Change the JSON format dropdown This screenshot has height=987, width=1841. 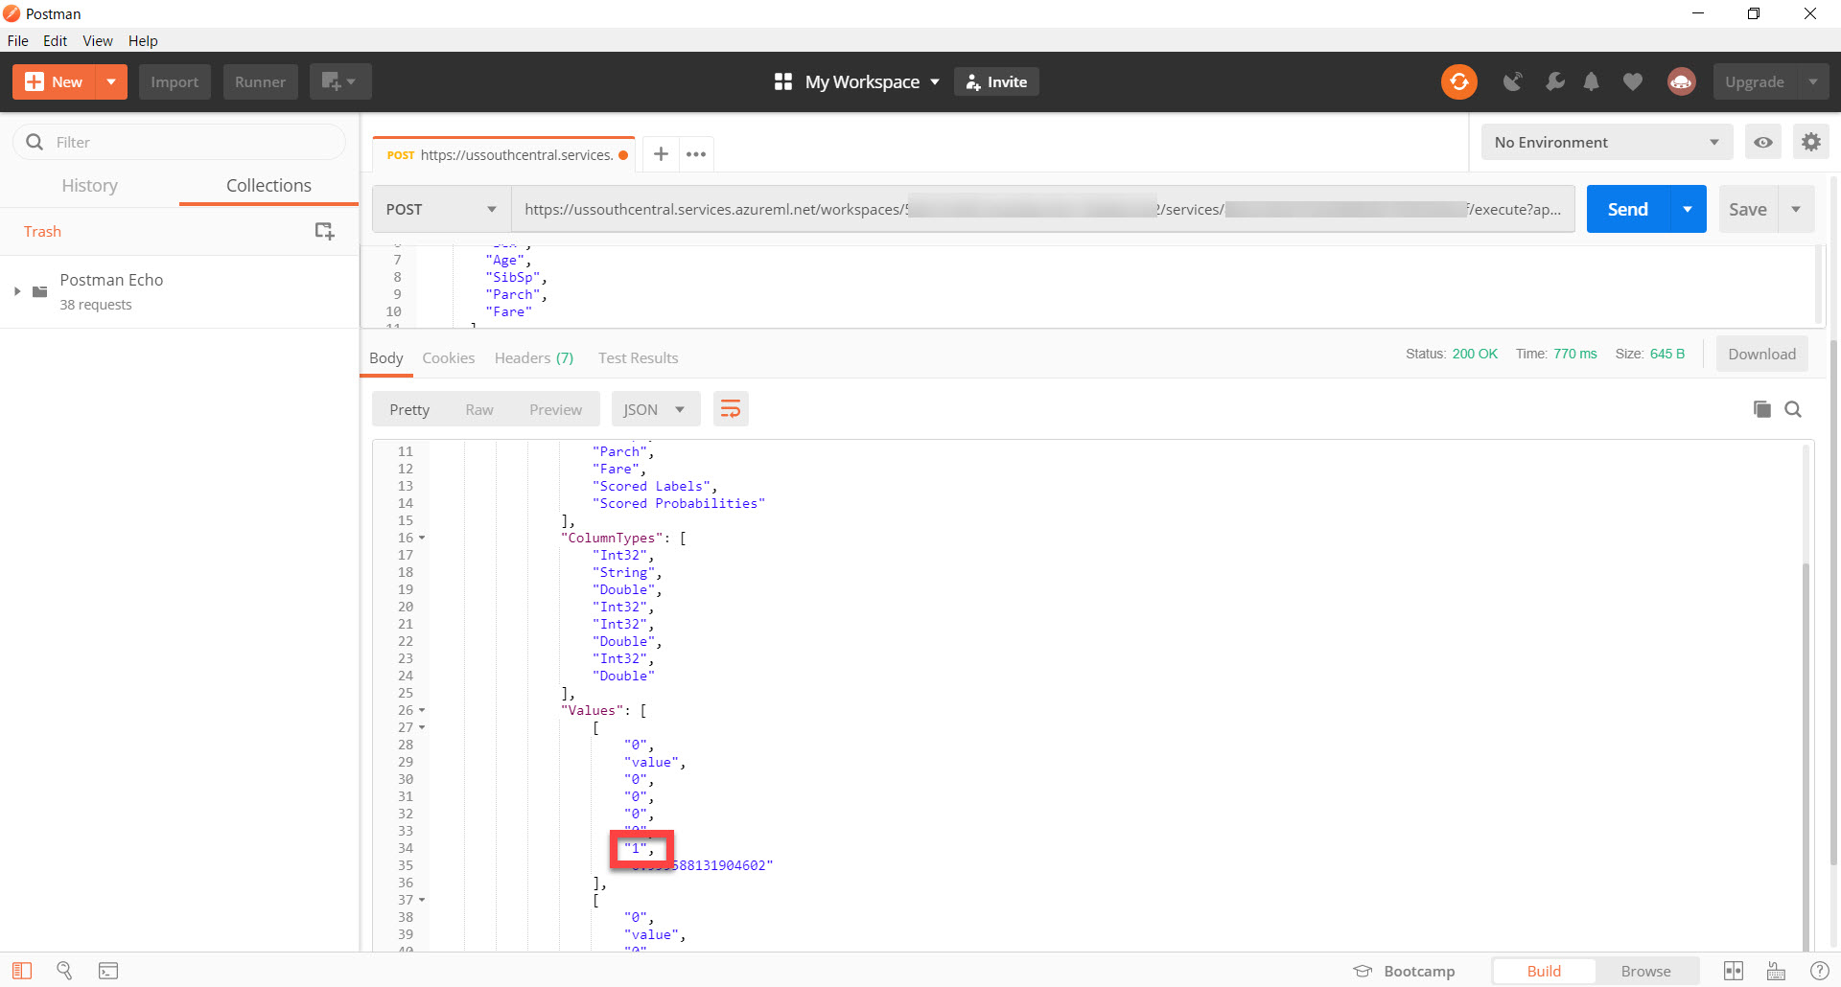655,409
